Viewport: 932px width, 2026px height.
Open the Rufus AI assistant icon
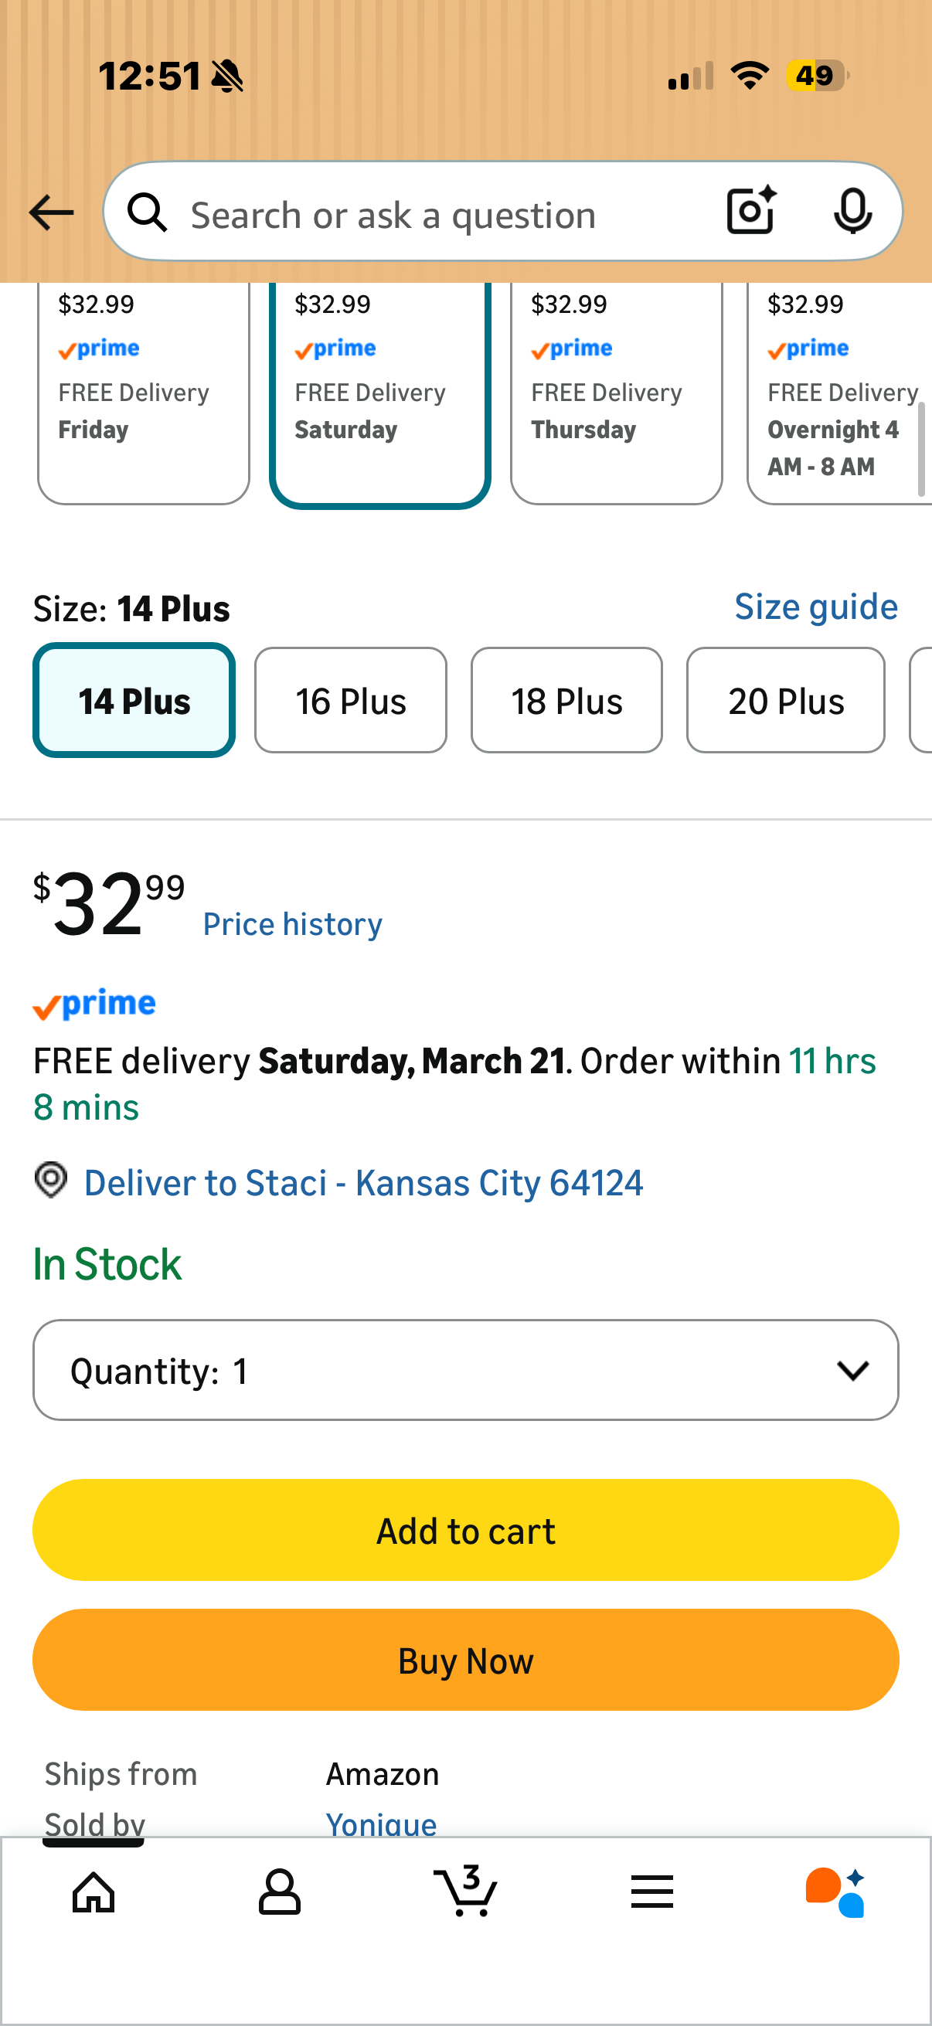tap(836, 1892)
